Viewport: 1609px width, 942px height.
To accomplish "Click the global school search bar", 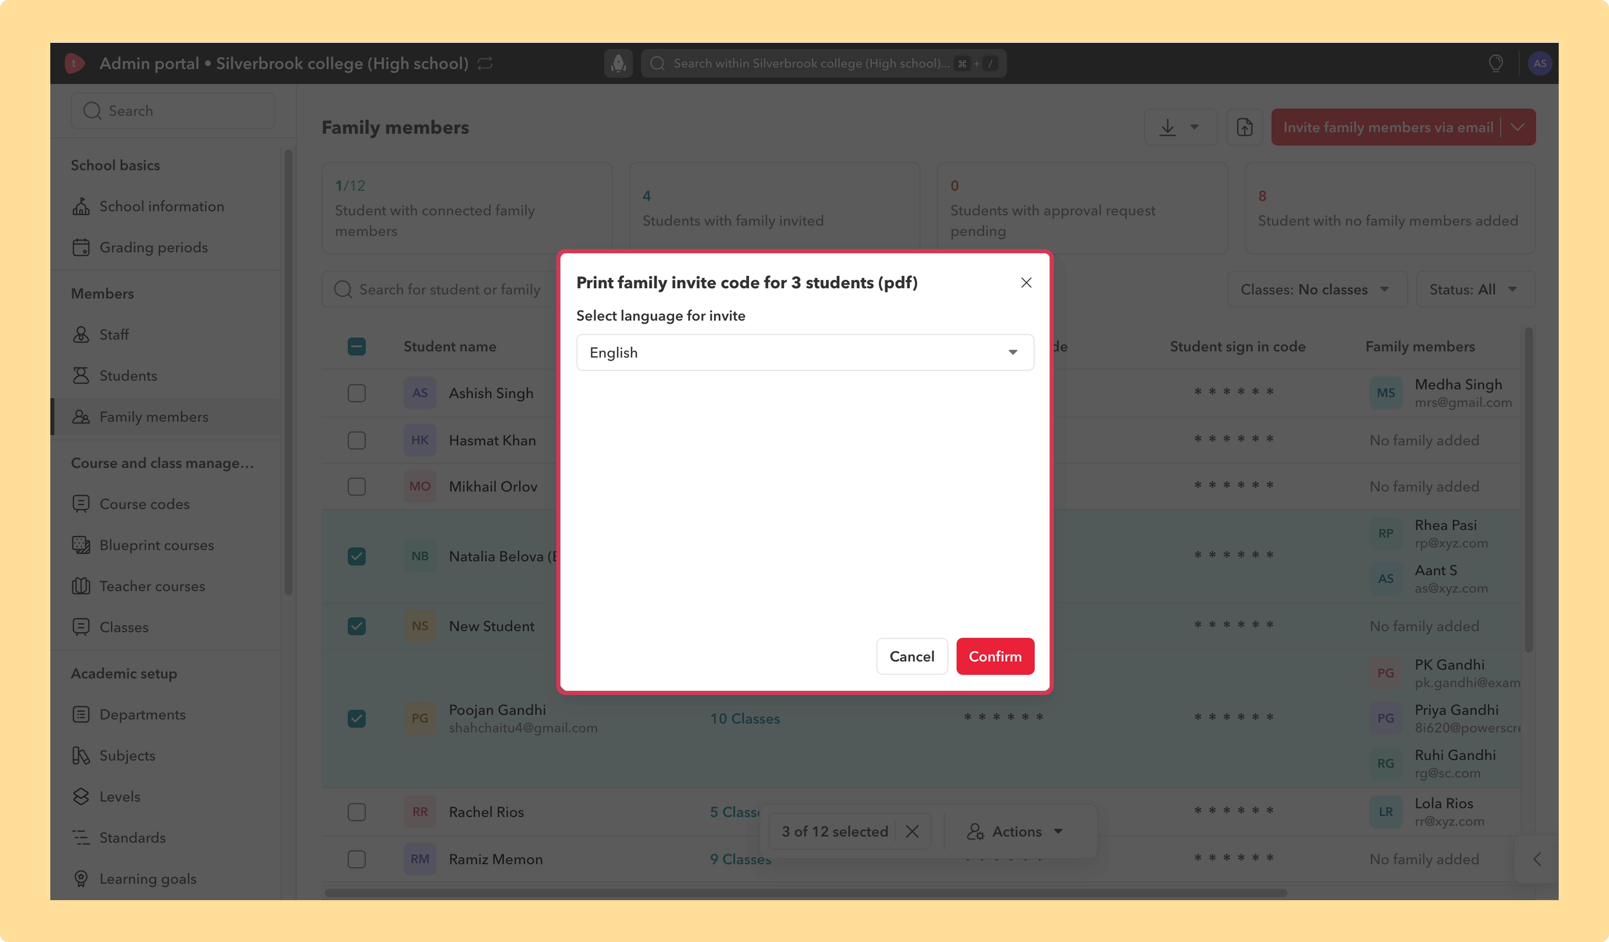I will [824, 63].
